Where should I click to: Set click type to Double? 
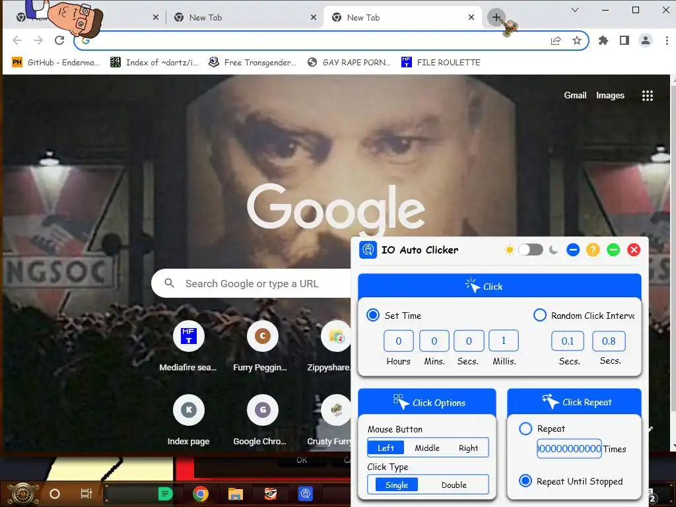coord(454,485)
